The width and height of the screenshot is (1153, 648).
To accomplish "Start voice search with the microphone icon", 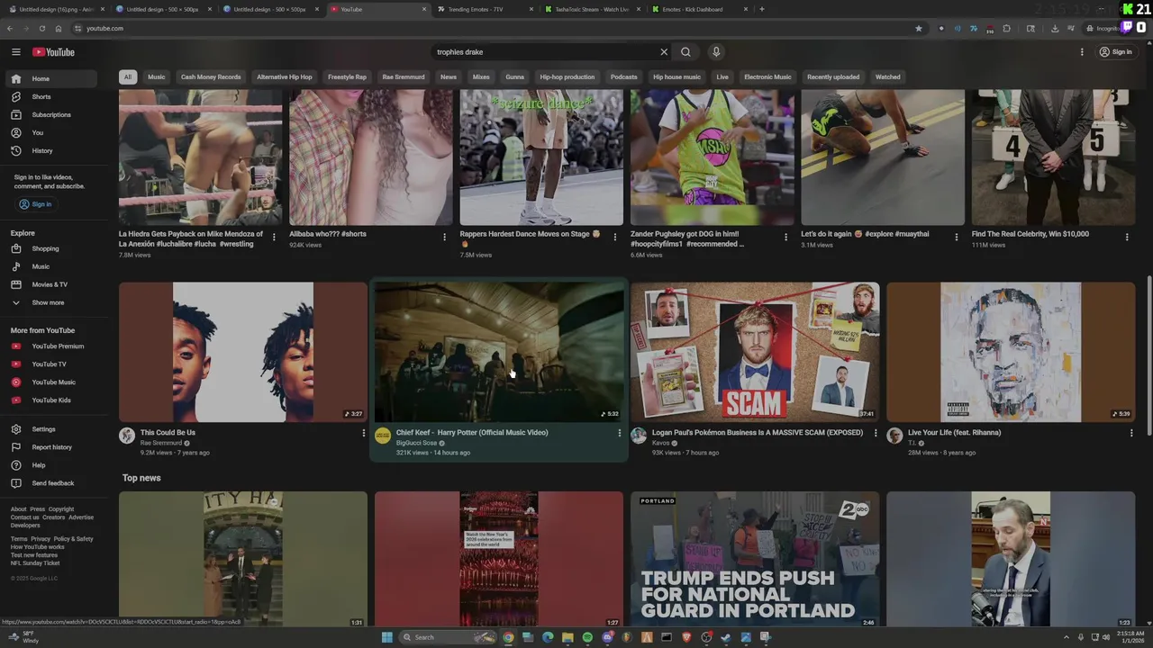I will 716,52.
